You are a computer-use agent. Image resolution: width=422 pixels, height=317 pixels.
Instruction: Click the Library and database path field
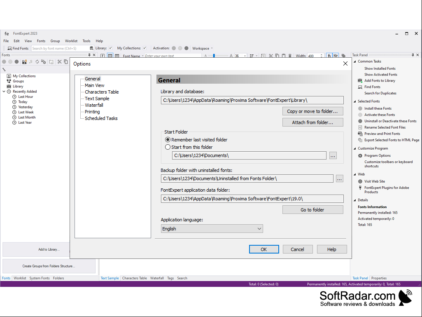252,100
